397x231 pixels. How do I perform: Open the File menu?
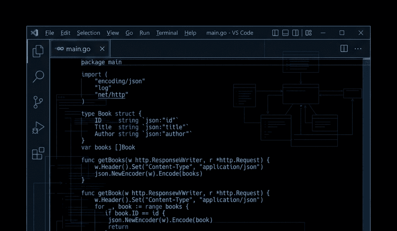(50, 33)
